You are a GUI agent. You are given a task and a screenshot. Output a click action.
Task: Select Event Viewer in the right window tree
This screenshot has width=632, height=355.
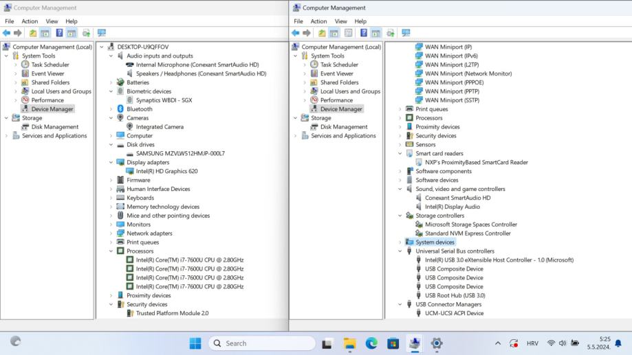336,73
